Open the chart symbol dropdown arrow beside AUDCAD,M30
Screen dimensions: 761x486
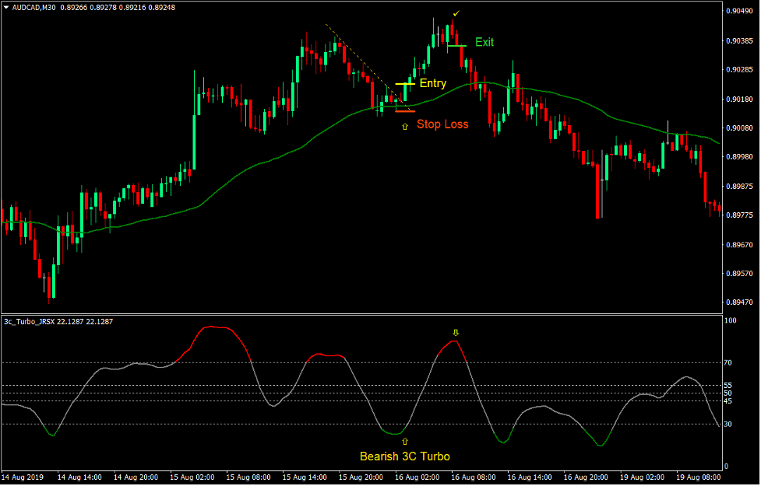point(8,6)
